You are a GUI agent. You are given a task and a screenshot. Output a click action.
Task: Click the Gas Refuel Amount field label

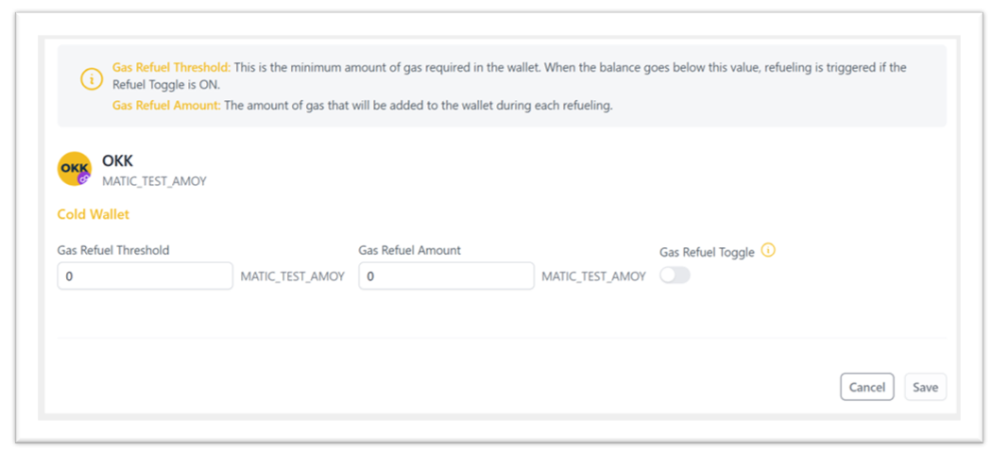410,250
